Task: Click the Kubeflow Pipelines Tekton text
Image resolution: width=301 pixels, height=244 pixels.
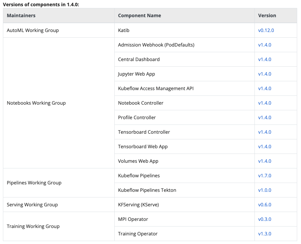Action: (x=147, y=190)
